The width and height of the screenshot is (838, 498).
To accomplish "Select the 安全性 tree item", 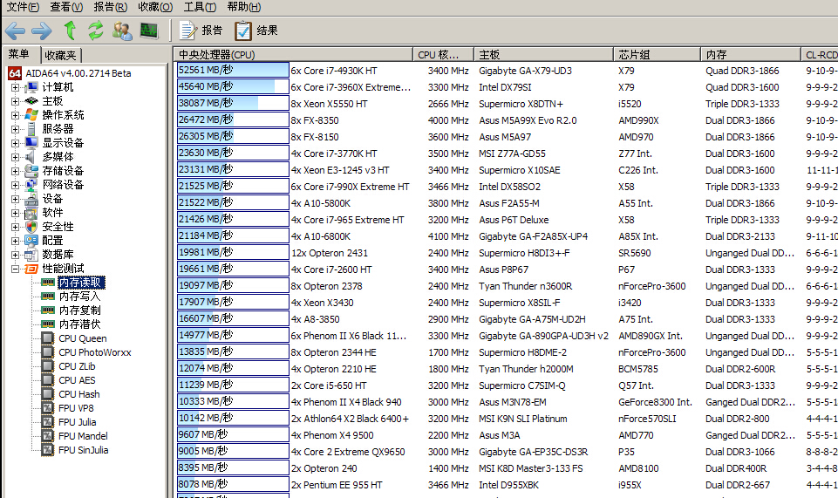I will click(x=58, y=227).
